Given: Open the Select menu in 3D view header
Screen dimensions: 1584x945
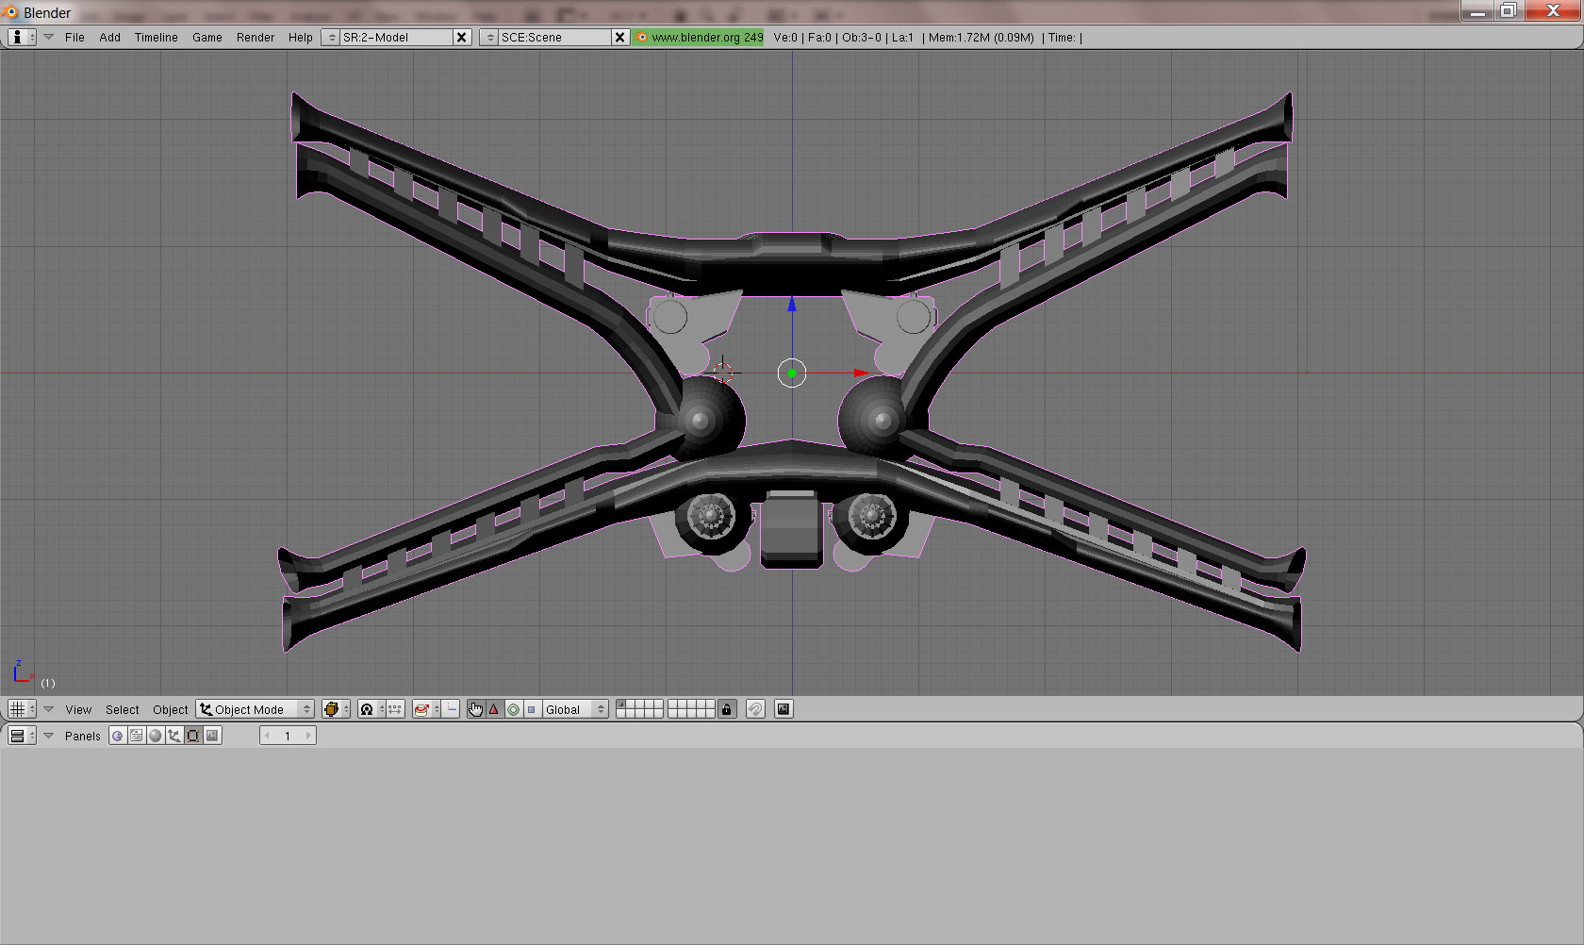Looking at the screenshot, I should [122, 709].
